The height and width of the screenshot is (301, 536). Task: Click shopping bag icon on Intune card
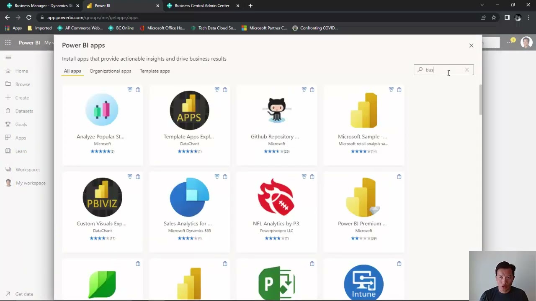[x=399, y=263]
